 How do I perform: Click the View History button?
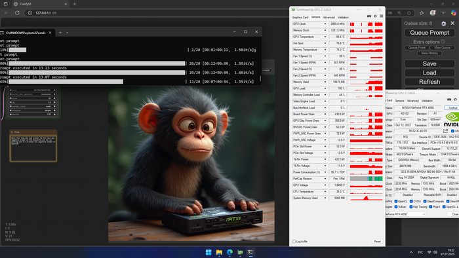(x=429, y=53)
